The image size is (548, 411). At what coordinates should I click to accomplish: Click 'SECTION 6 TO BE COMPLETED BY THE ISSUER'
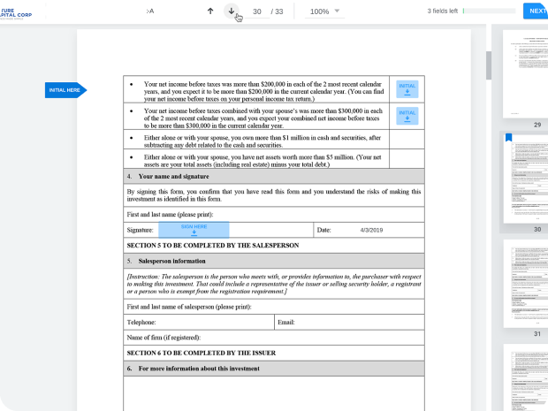click(x=202, y=353)
